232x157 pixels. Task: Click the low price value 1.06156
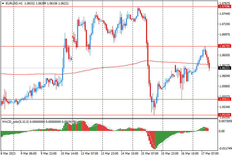pyautogui.click(x=52, y=3)
